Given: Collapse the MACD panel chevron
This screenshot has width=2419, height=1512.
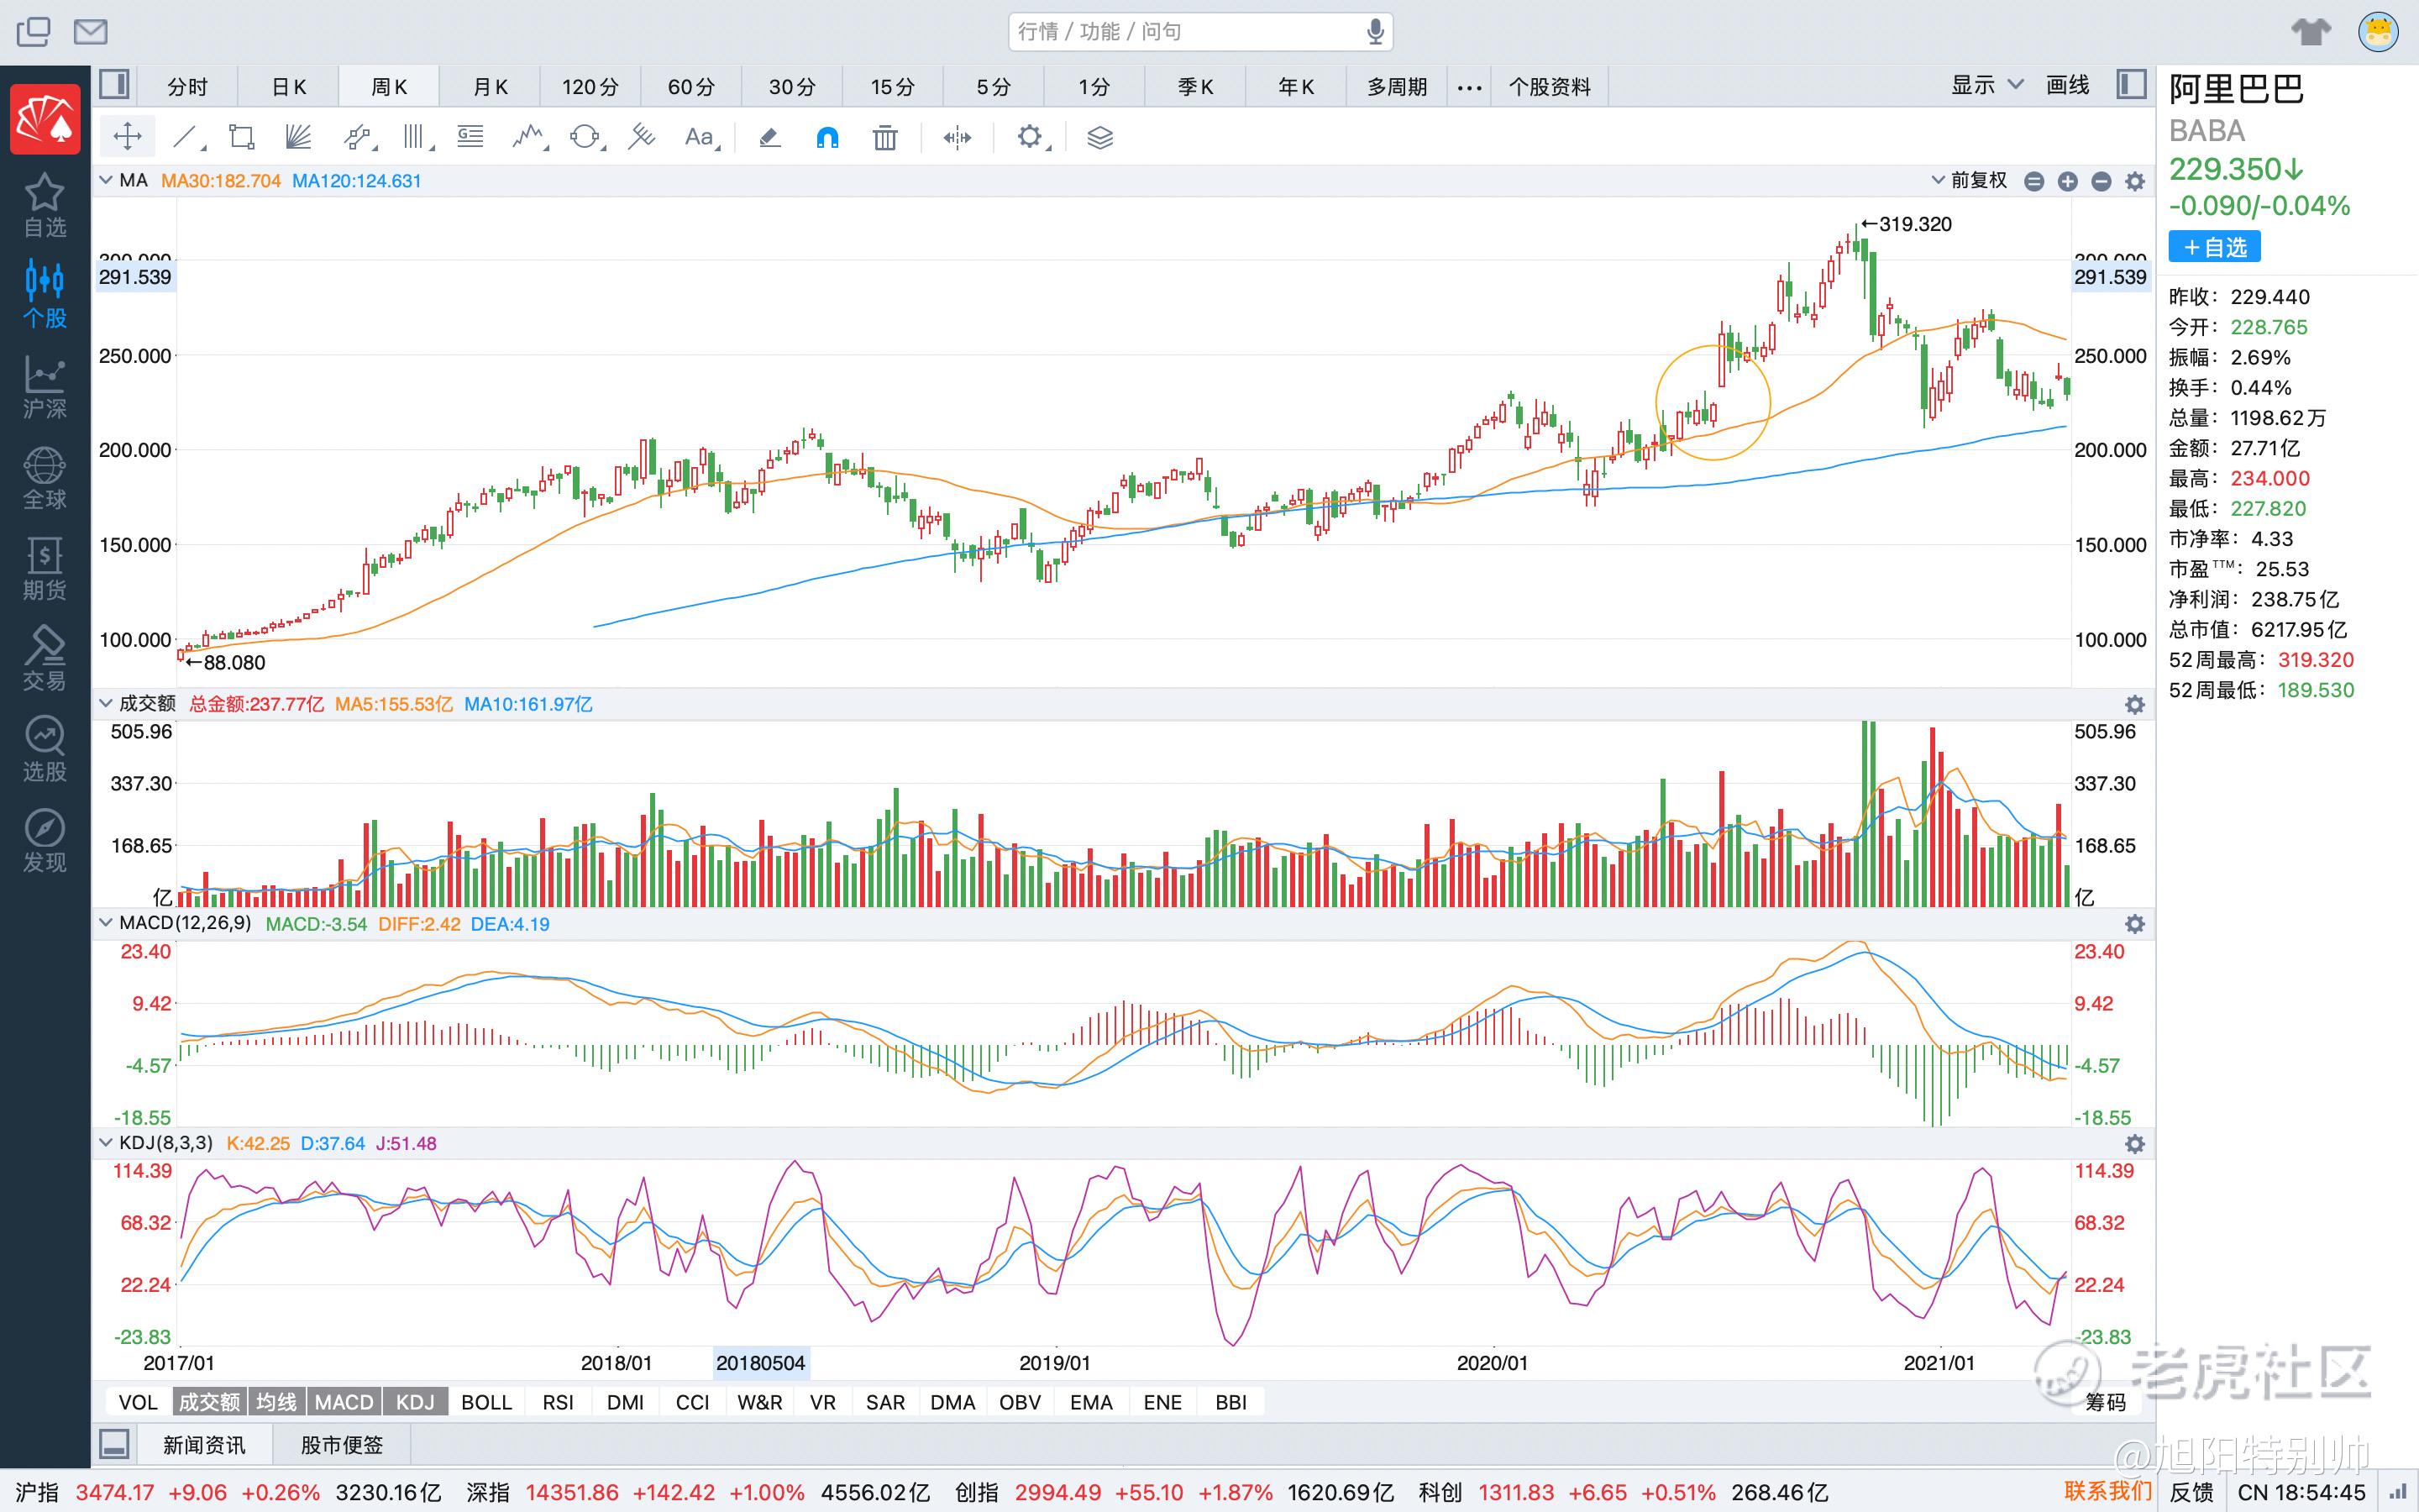Looking at the screenshot, I should tap(105, 922).
